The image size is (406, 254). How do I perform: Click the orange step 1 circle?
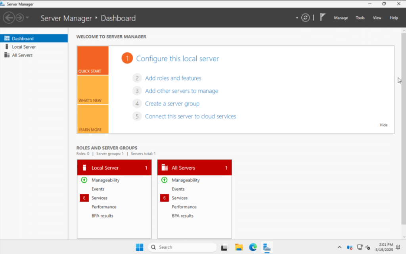pyautogui.click(x=127, y=58)
